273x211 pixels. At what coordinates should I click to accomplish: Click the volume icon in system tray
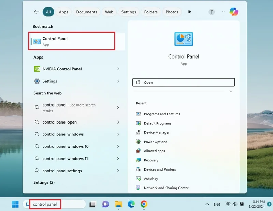(234, 204)
